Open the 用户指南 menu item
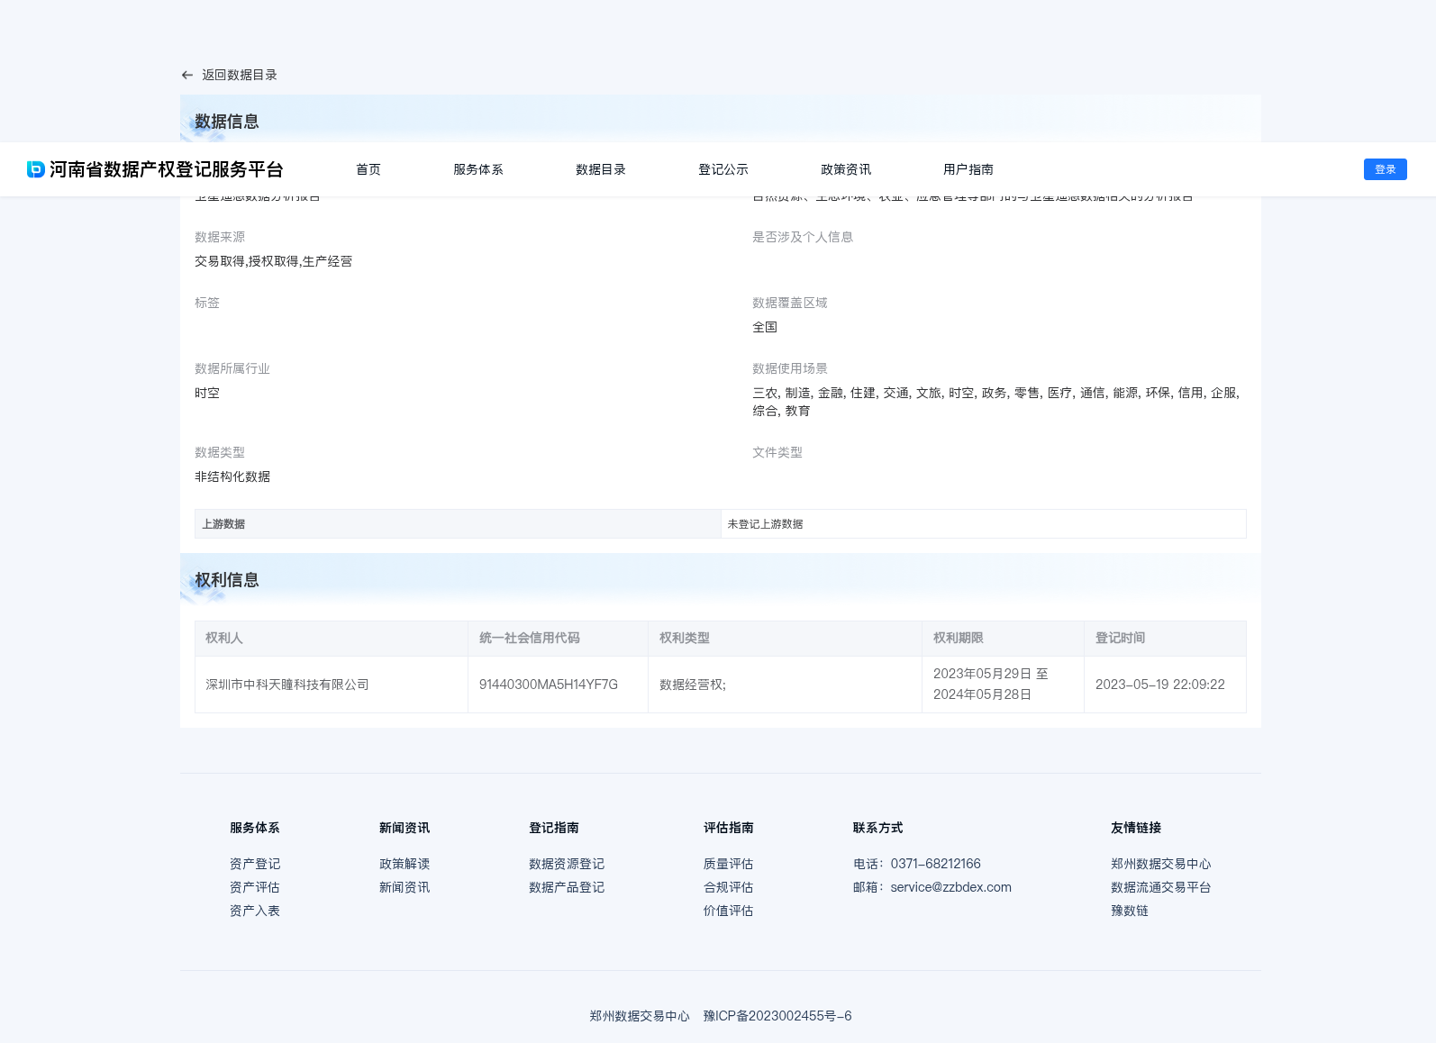Screen dimensions: 1436x1043 [x=968, y=169]
